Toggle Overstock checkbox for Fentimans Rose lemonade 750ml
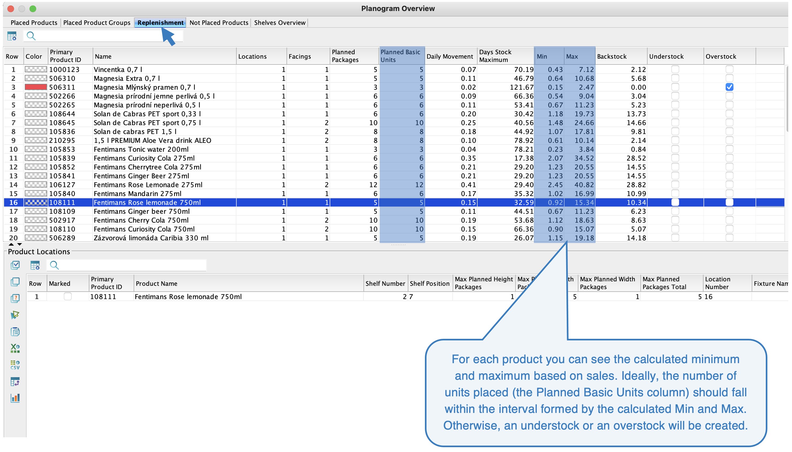The height and width of the screenshot is (452, 792). 729,202
